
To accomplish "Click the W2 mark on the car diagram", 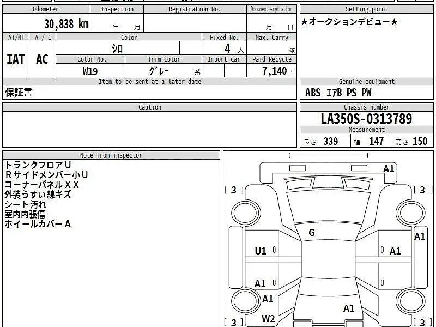I will coord(268,319).
